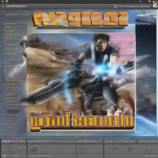This screenshot has height=158, width=158.
Task: Open the sky landscape thumbnail in the right column
Action: pos(146,17)
